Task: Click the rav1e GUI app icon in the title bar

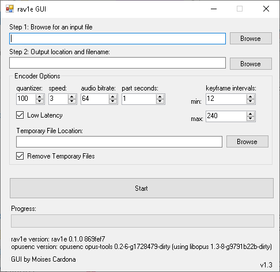Action: pos(10,9)
